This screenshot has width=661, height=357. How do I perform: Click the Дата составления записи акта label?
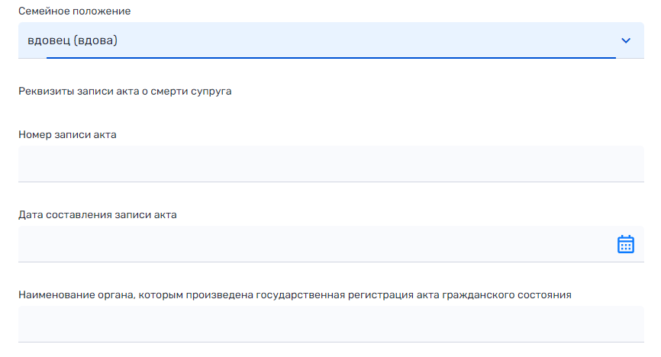[98, 214]
